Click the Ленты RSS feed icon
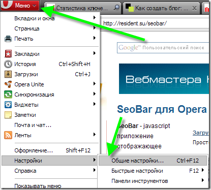The height and width of the screenshot is (190, 211). coord(8,135)
